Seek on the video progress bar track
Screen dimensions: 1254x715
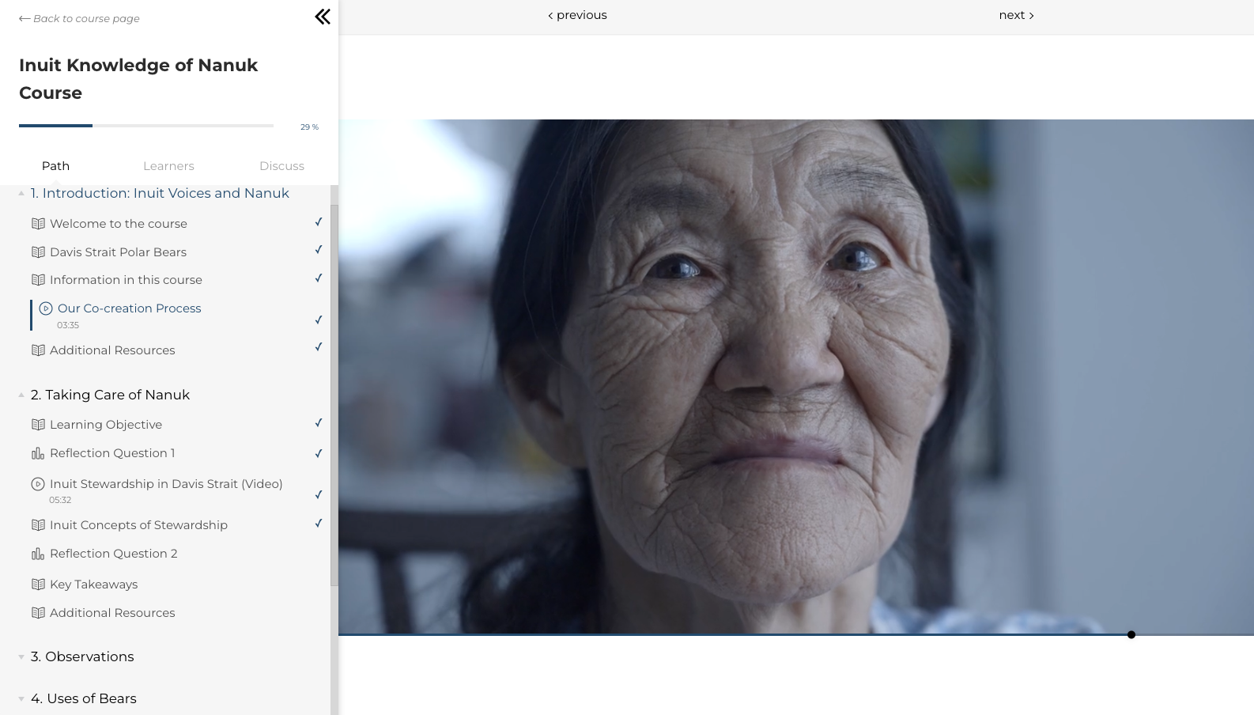click(x=796, y=634)
